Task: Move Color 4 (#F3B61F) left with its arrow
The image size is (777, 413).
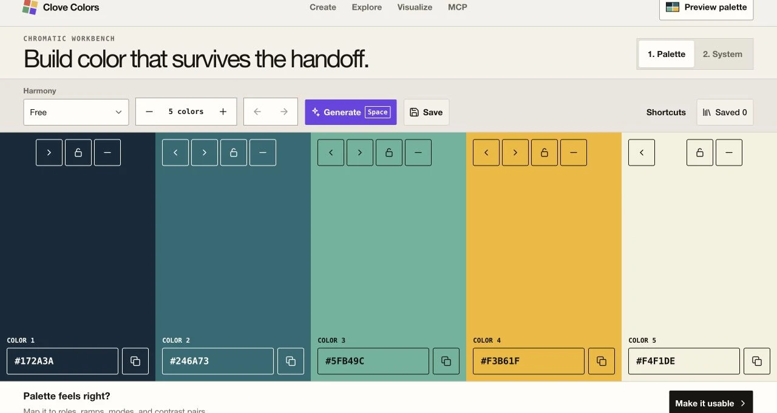Action: pos(486,153)
